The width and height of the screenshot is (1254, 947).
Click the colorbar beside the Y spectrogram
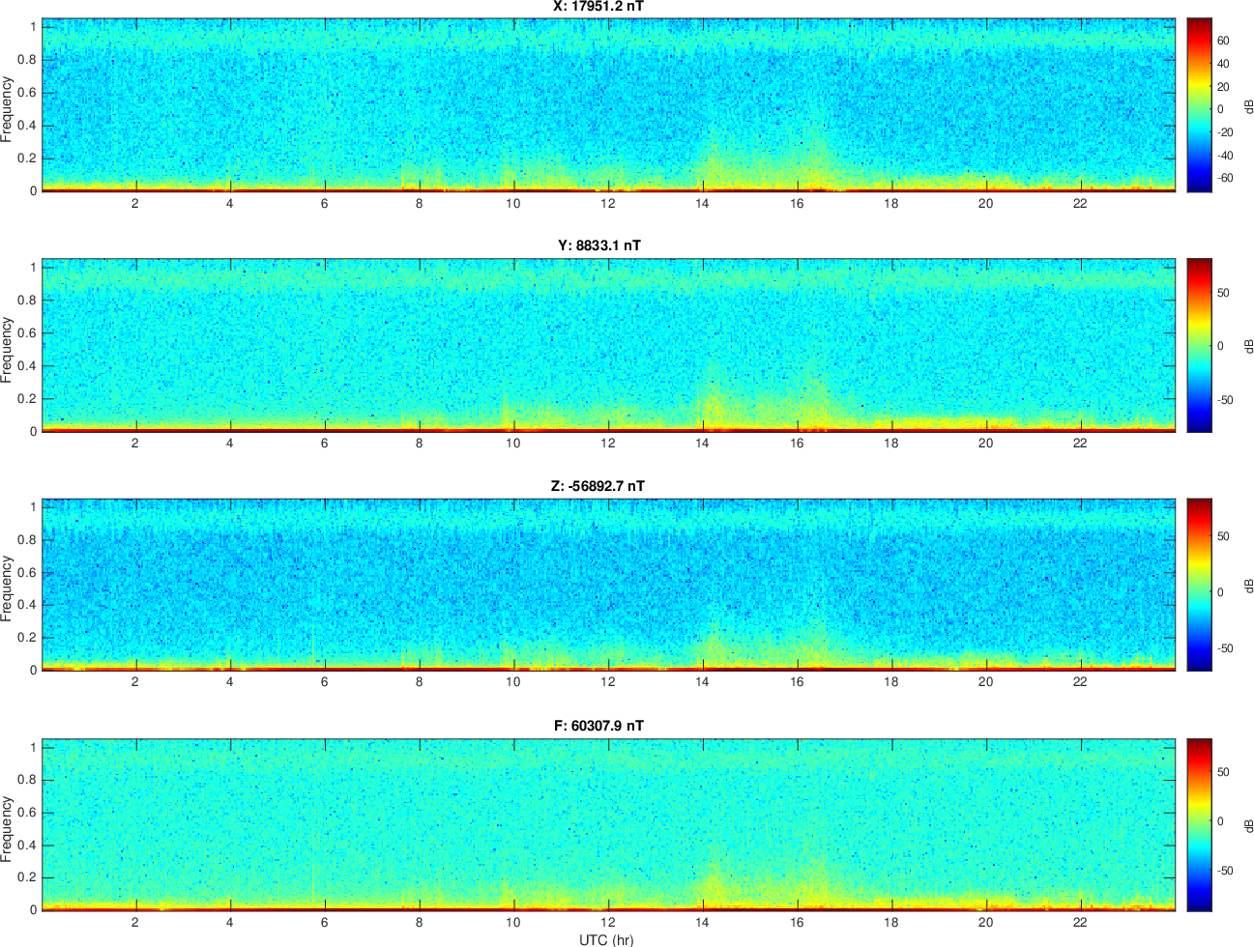click(1199, 345)
